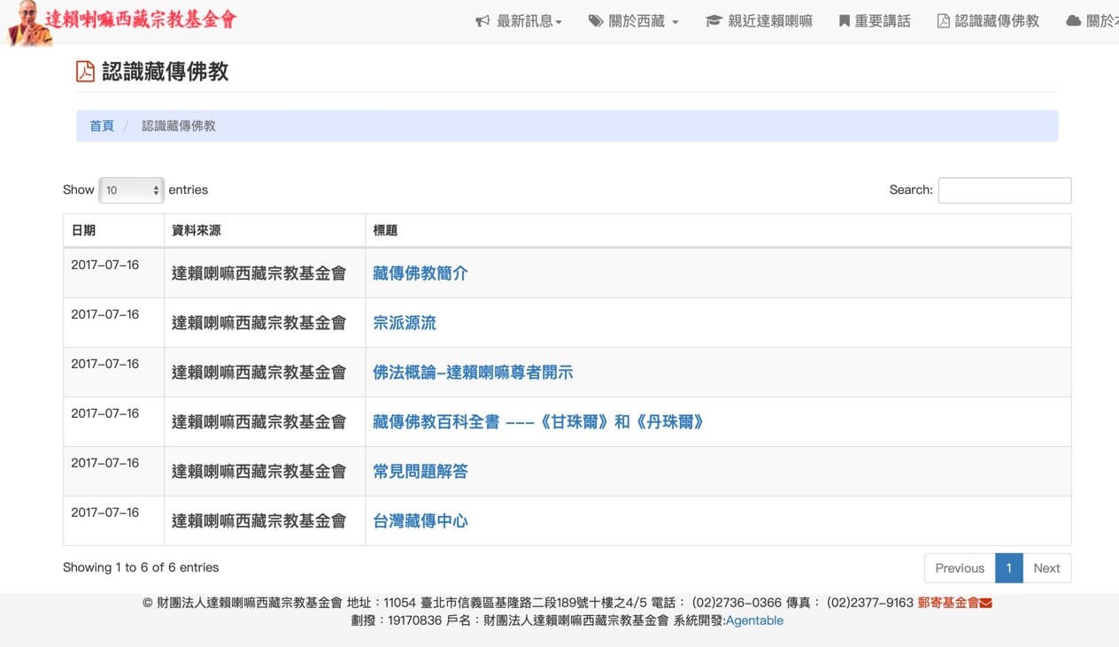The image size is (1119, 647).
Task: Open the 常見問題解答 link
Action: 420,472
